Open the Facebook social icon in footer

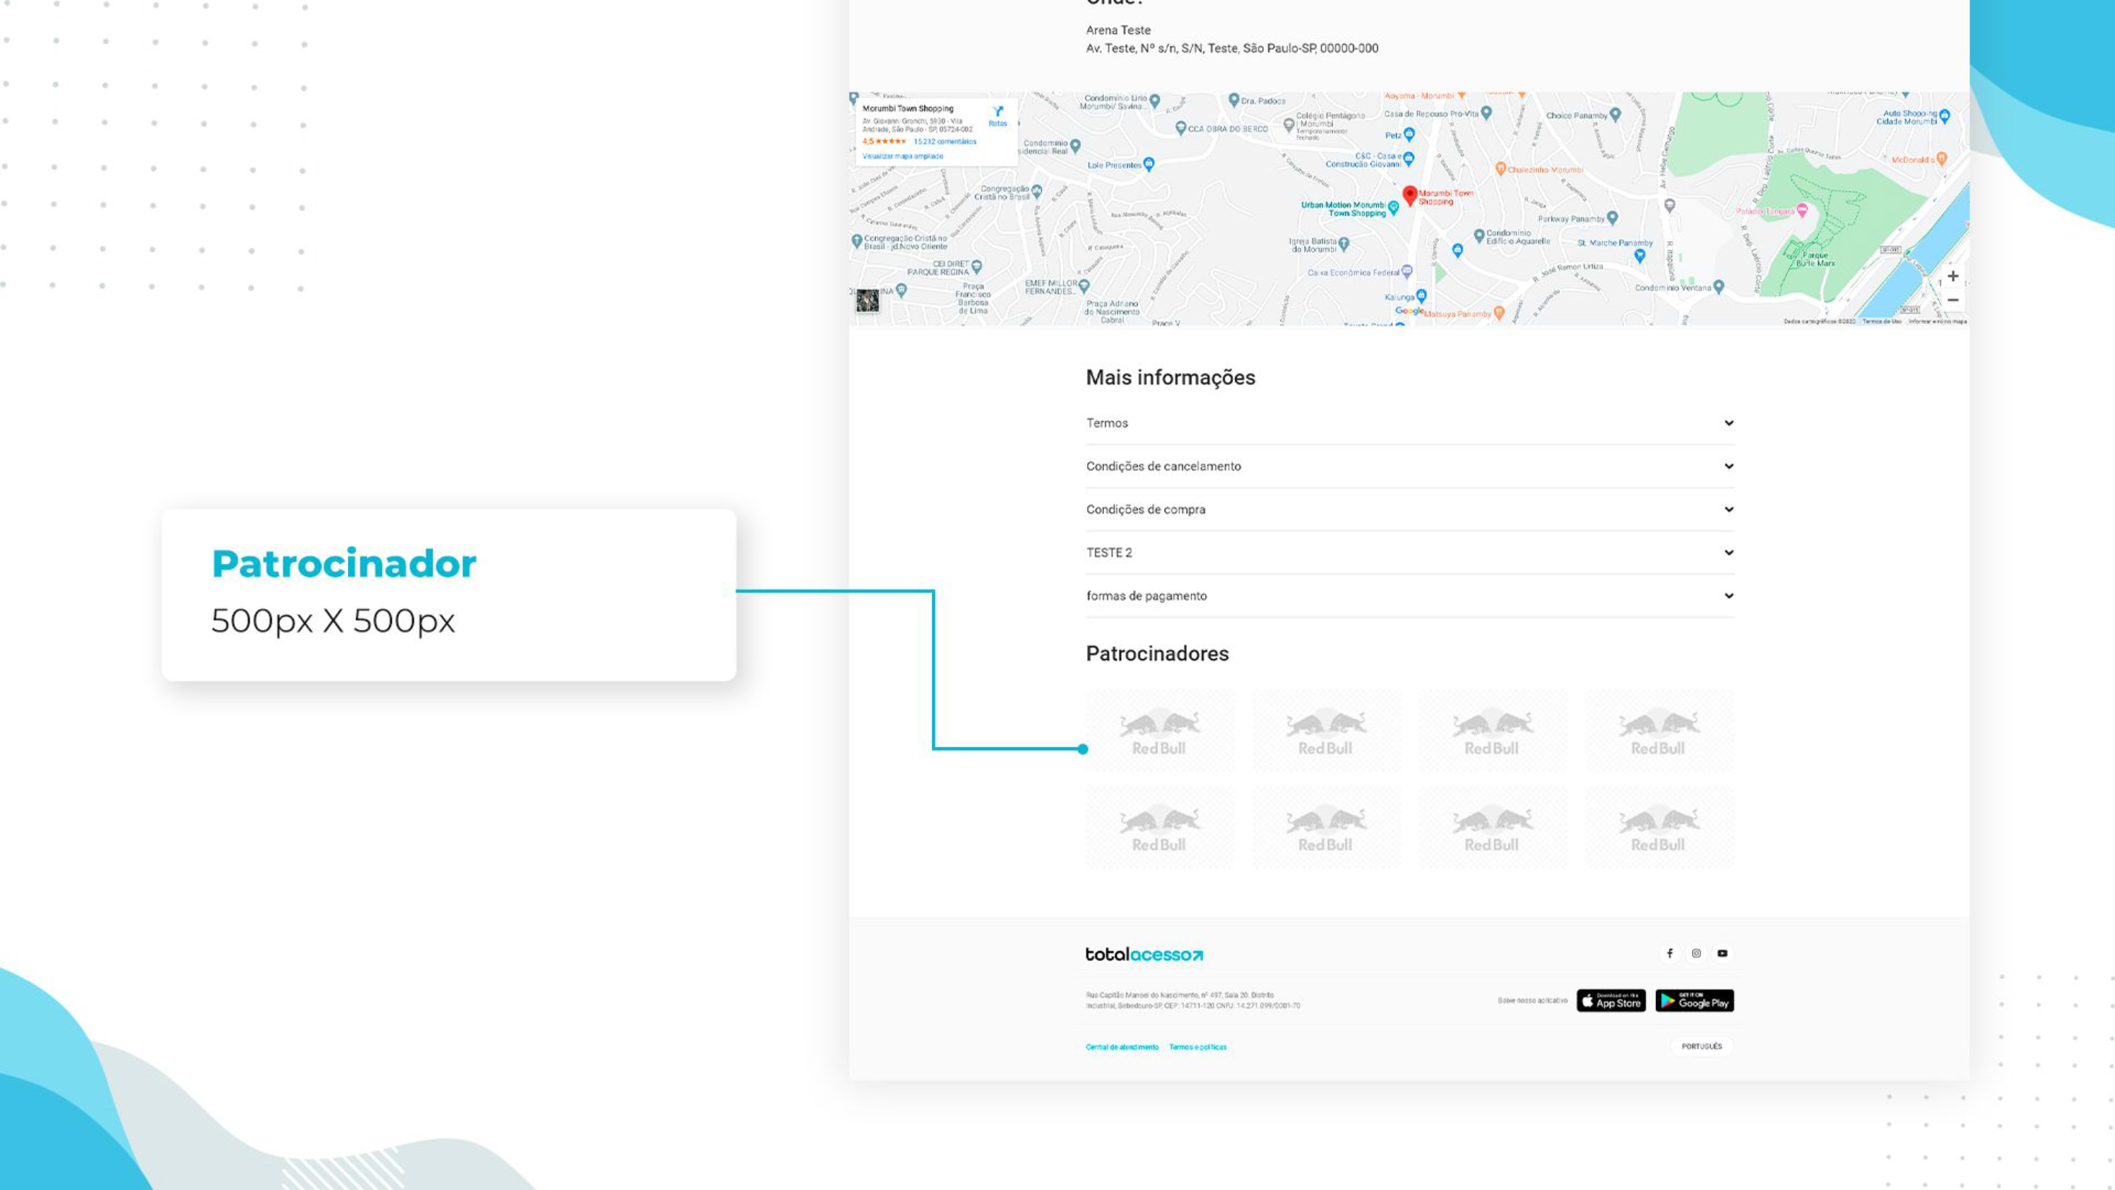[x=1669, y=953]
